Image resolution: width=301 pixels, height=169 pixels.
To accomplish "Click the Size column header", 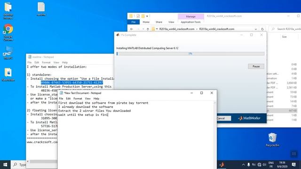I will coord(284,37).
